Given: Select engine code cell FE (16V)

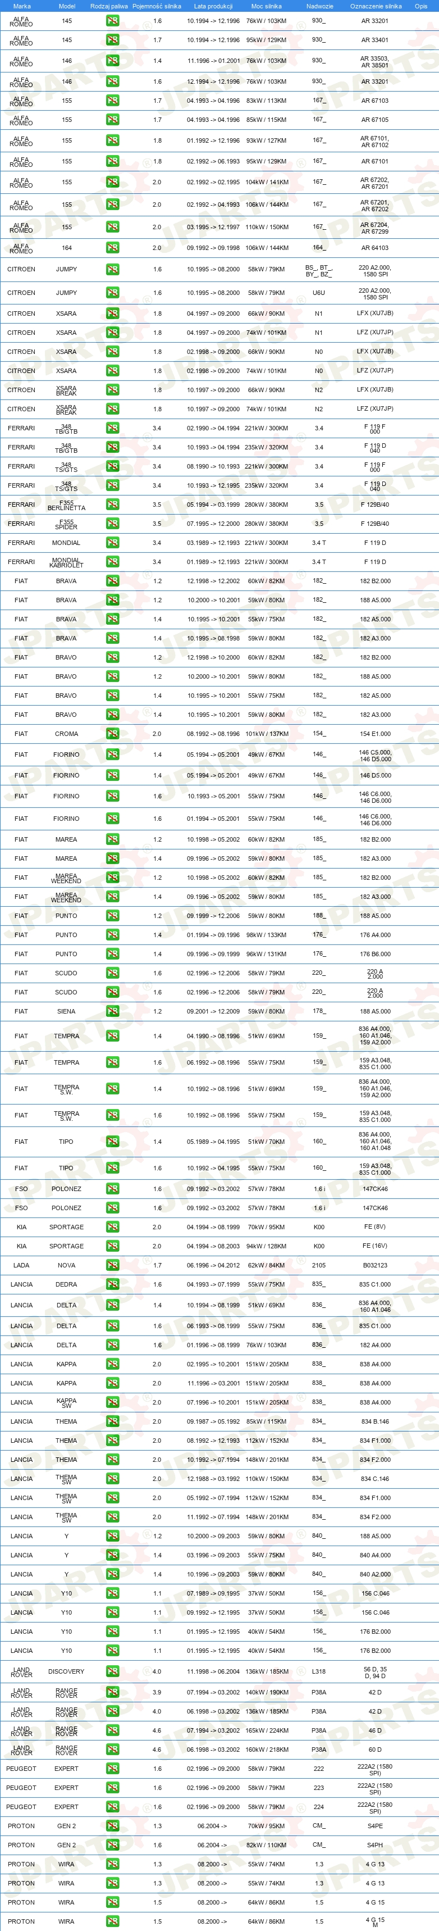Looking at the screenshot, I should coord(376,1247).
